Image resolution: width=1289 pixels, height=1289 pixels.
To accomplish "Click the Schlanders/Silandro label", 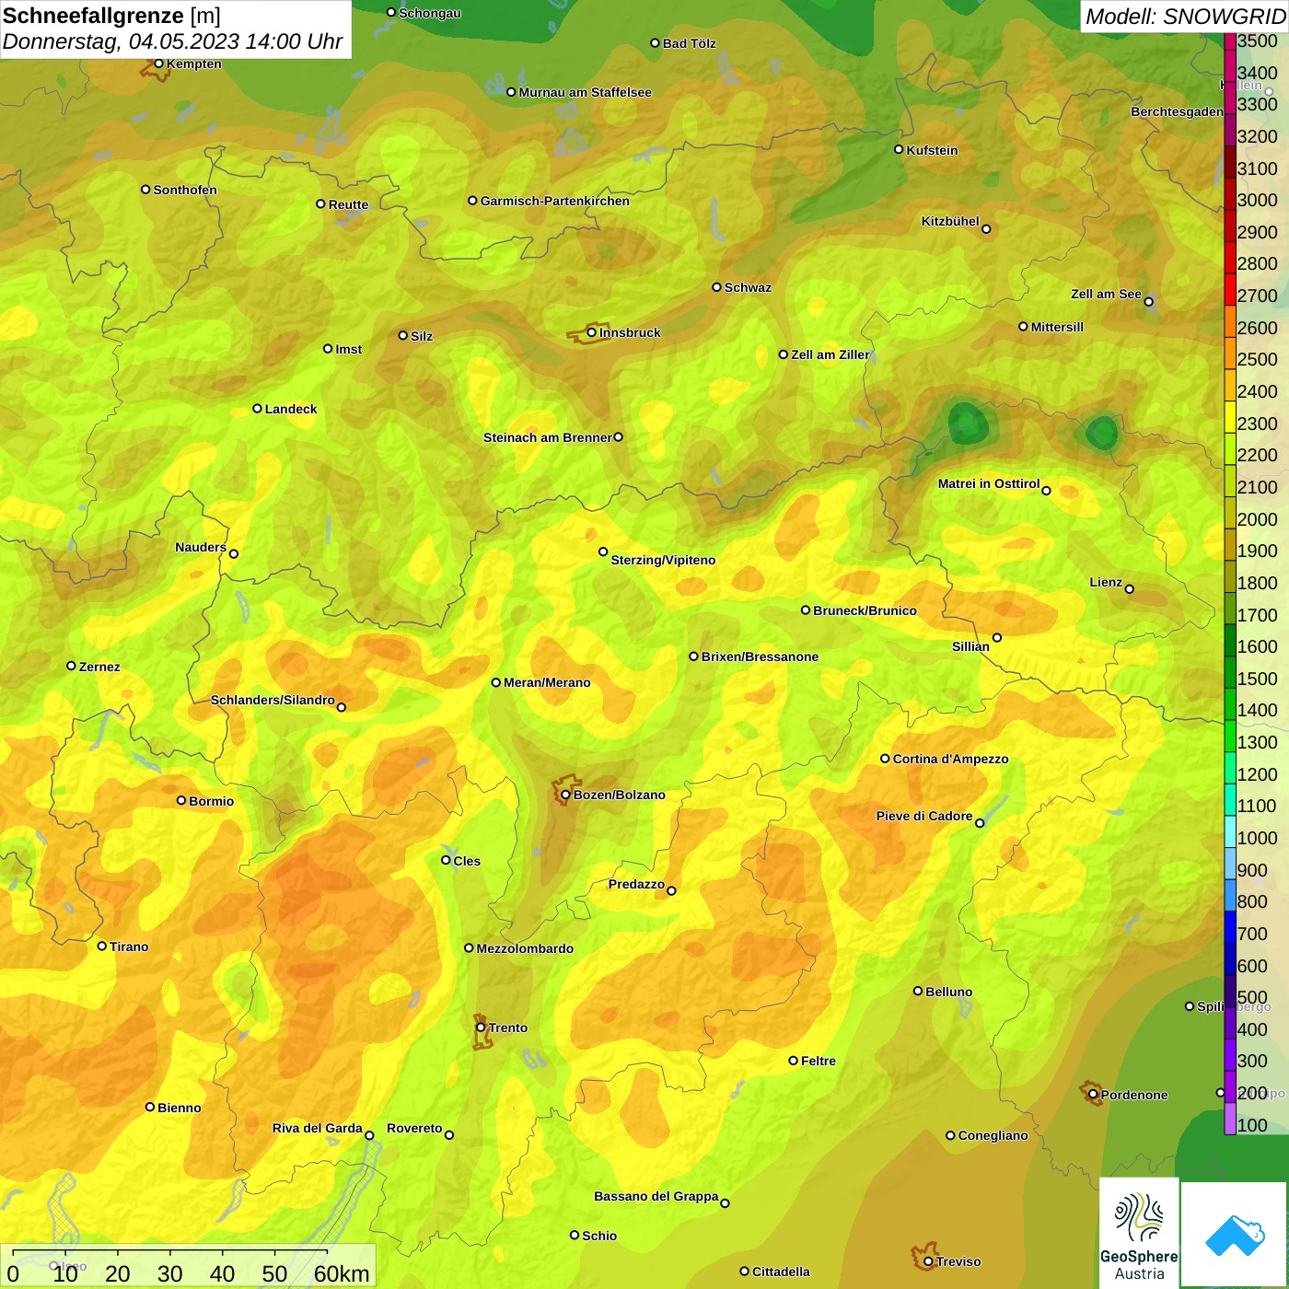I will click(x=273, y=700).
